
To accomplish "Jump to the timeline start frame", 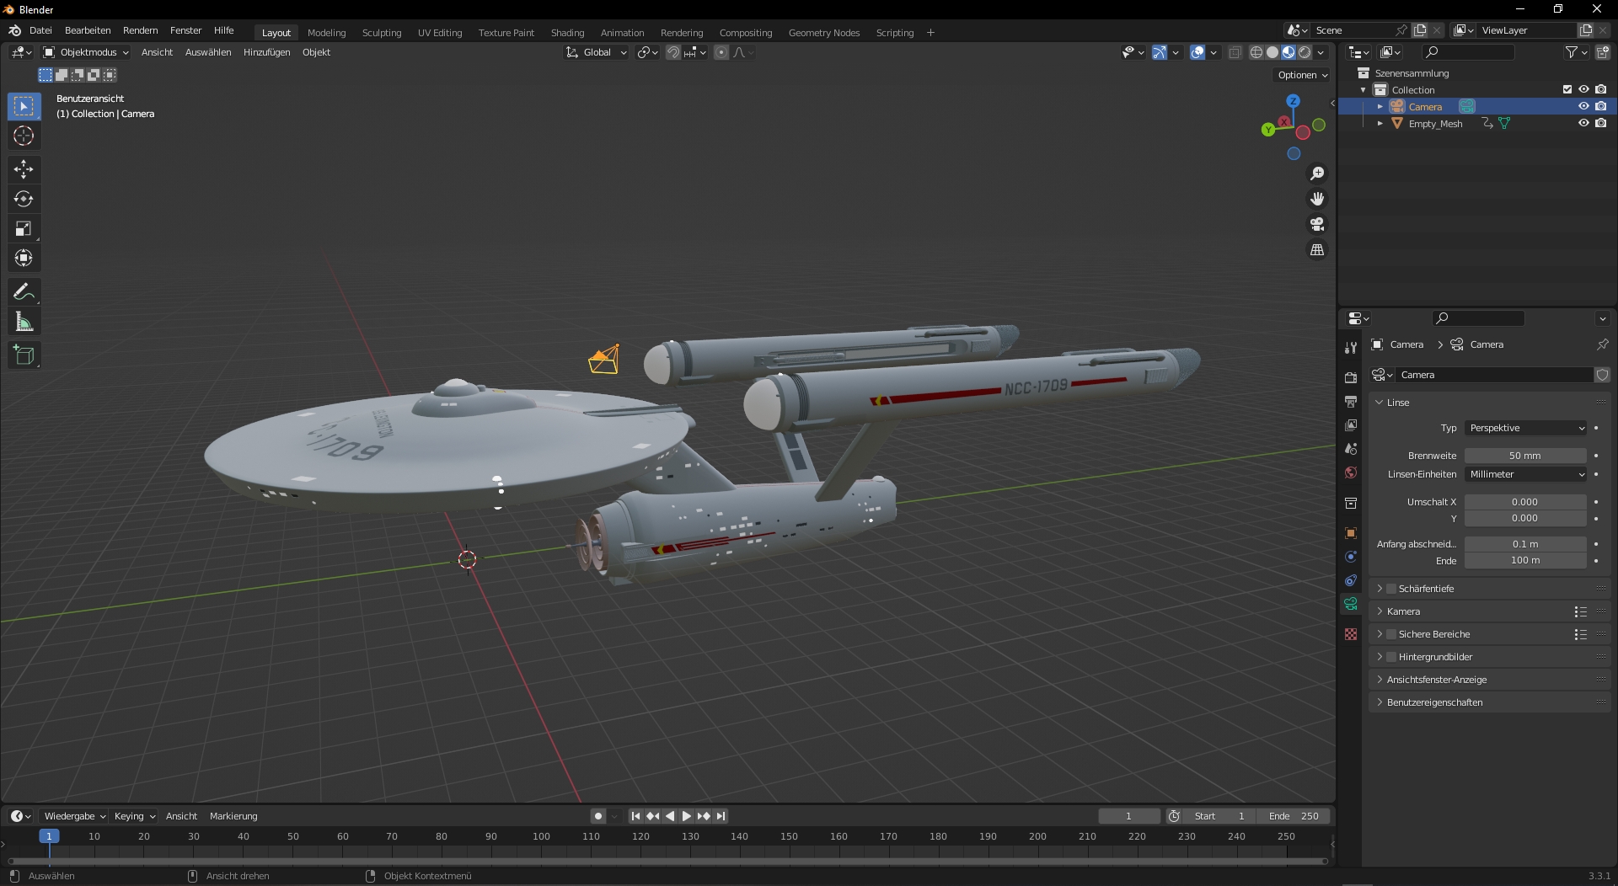I will click(635, 816).
